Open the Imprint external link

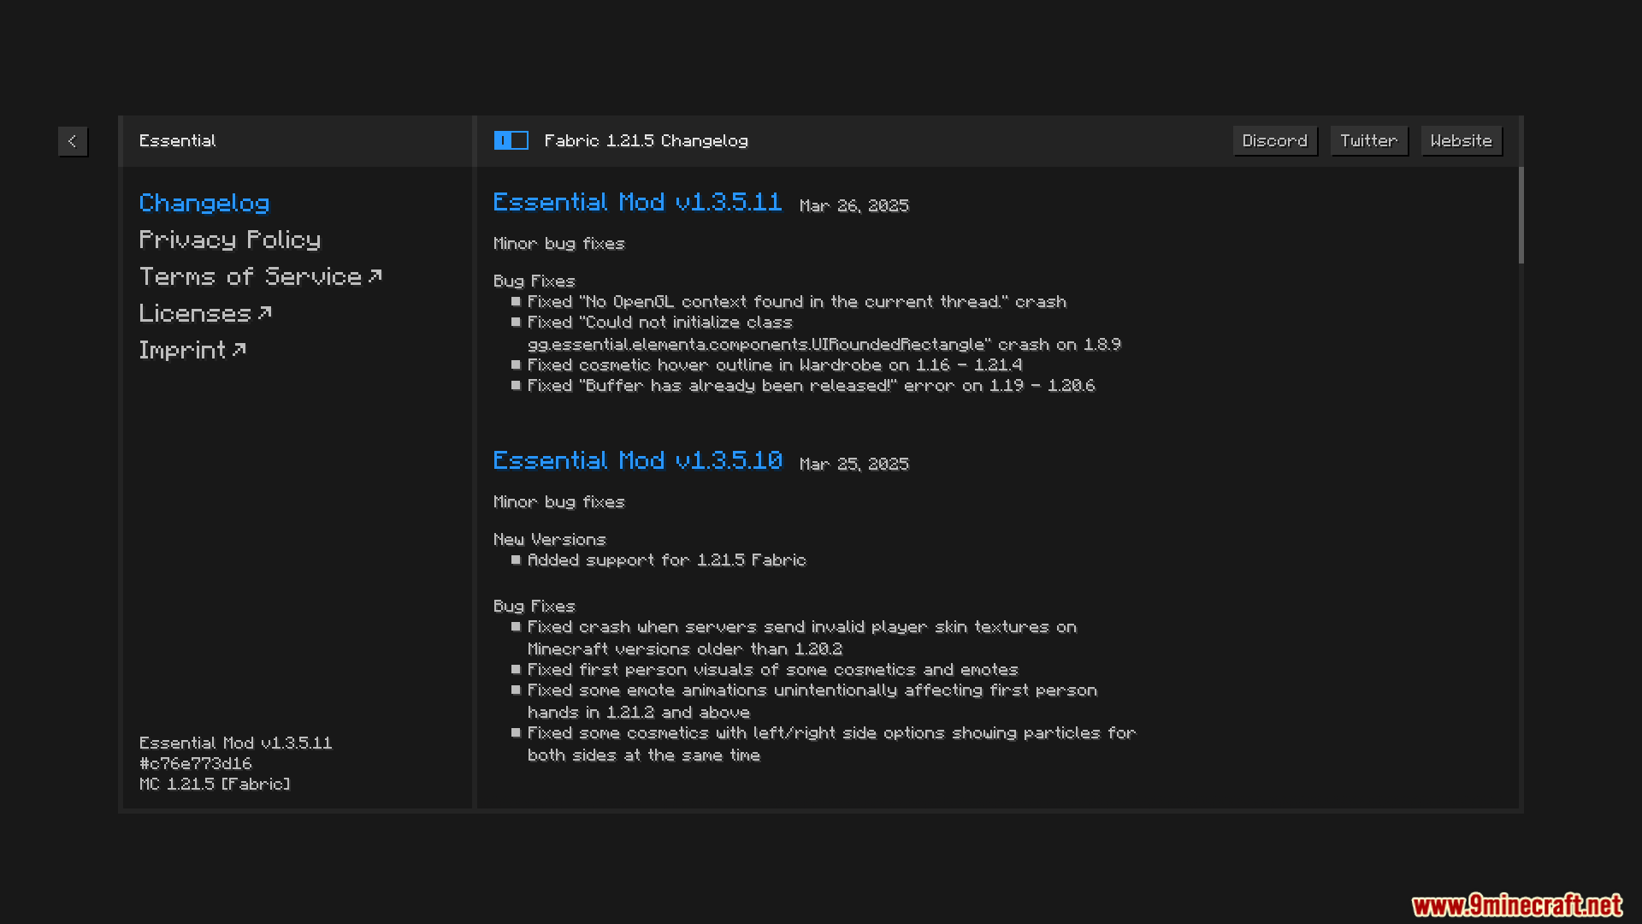192,350
